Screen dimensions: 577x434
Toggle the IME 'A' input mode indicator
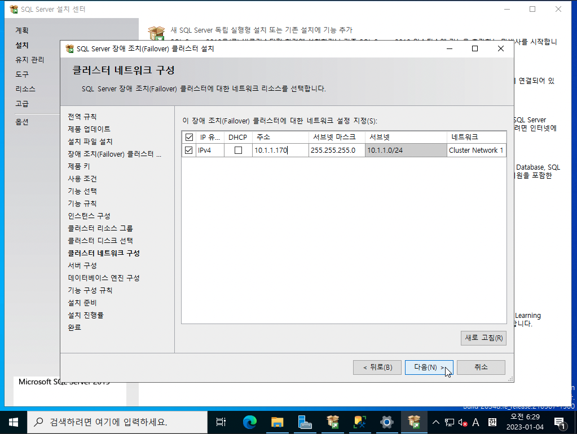pyautogui.click(x=476, y=422)
